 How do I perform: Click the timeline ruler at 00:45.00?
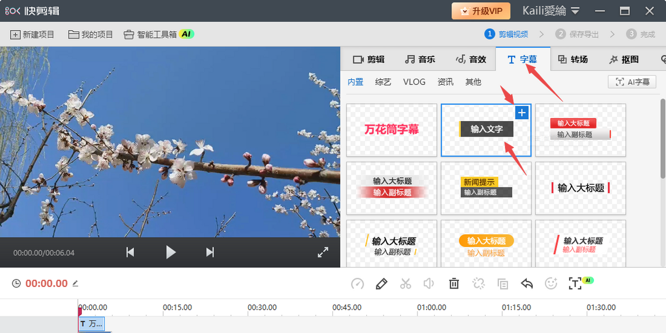(347, 307)
